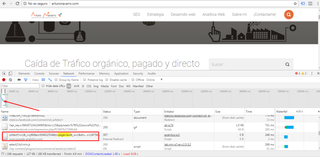Click the JS file icon of select2.full.min.js
320x157 pixels.
click(4, 146)
